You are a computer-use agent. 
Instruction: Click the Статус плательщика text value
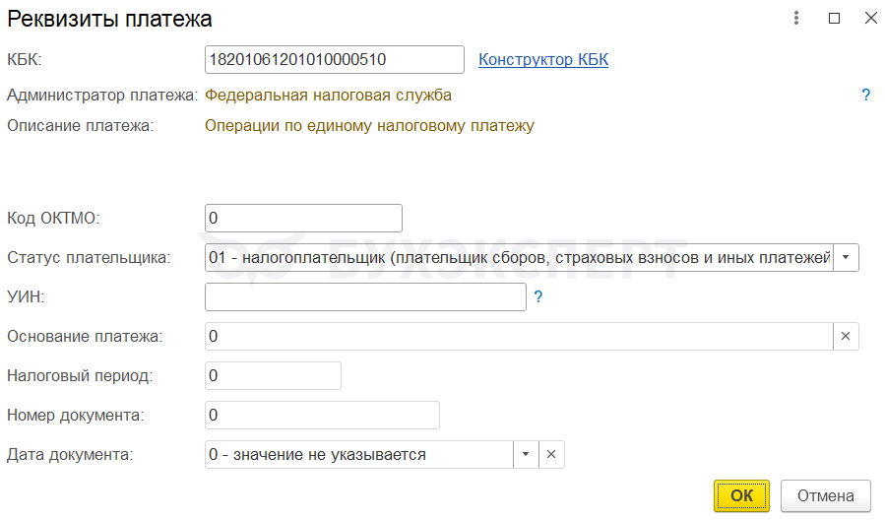click(519, 257)
